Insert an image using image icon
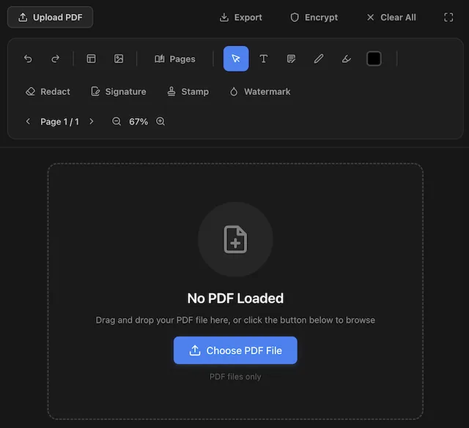Viewport: 469px width, 428px height. coord(119,59)
